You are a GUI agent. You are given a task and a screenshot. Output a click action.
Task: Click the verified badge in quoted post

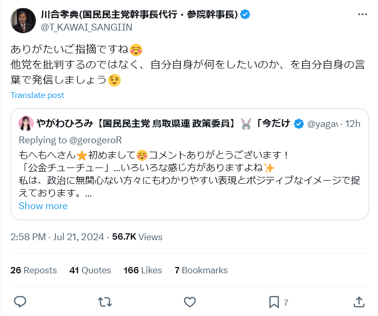pos(299,124)
